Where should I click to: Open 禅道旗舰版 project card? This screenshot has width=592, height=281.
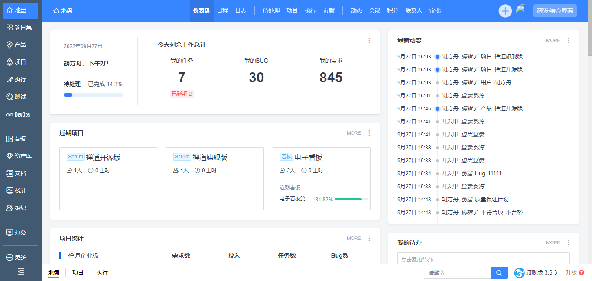coord(215,179)
